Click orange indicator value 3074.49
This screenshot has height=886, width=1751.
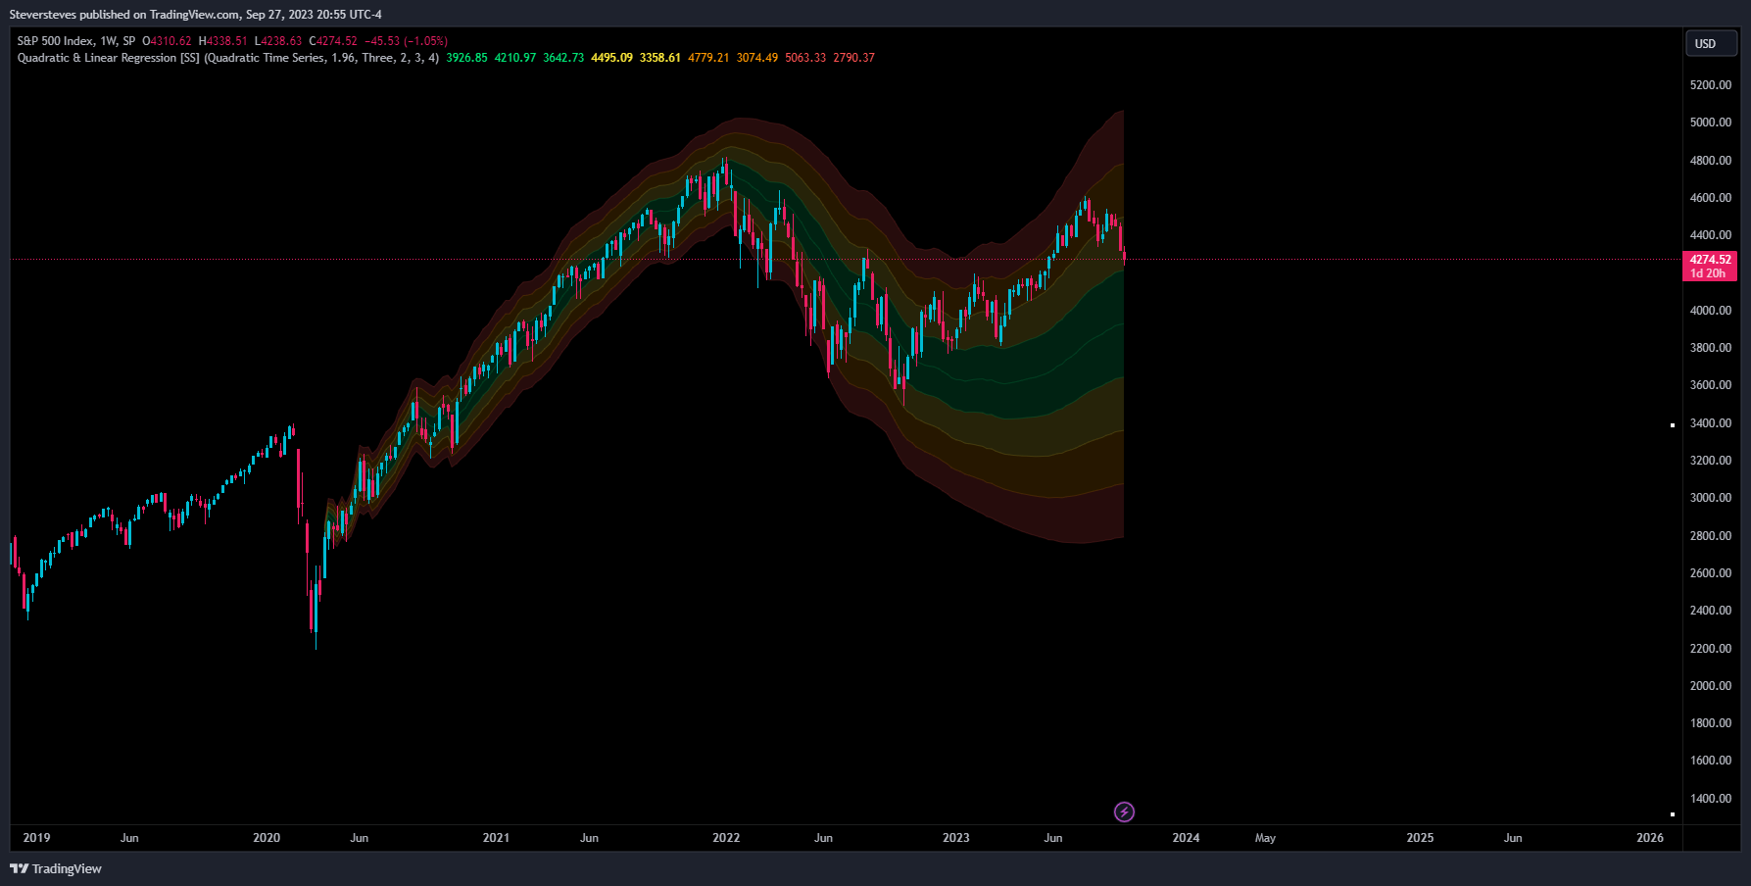(x=757, y=58)
